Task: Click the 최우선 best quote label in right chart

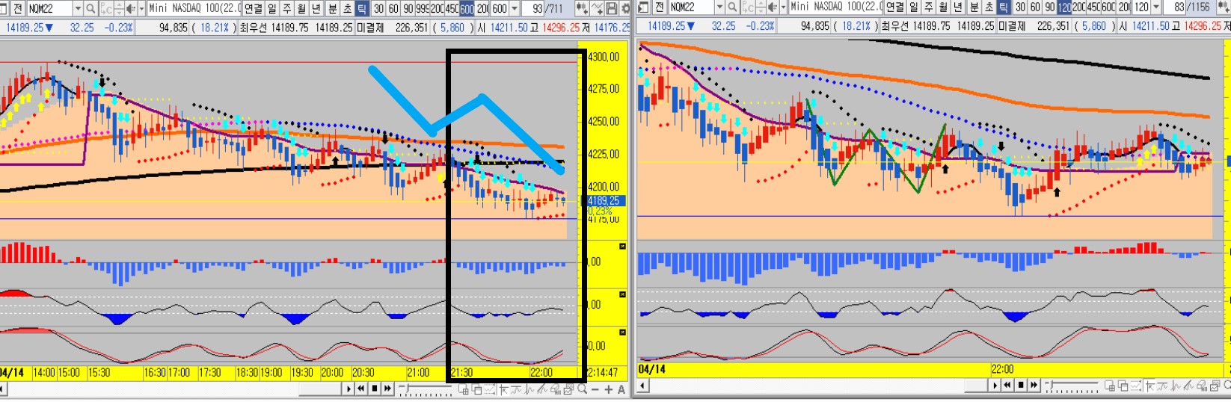Action: (895, 26)
